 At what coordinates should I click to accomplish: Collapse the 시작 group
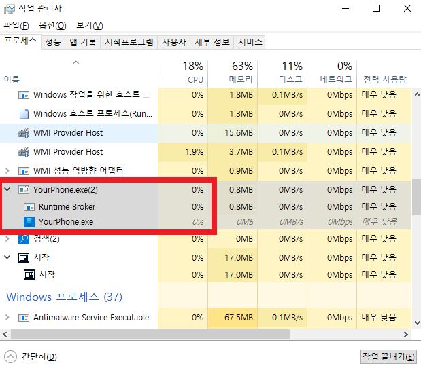click(x=7, y=257)
